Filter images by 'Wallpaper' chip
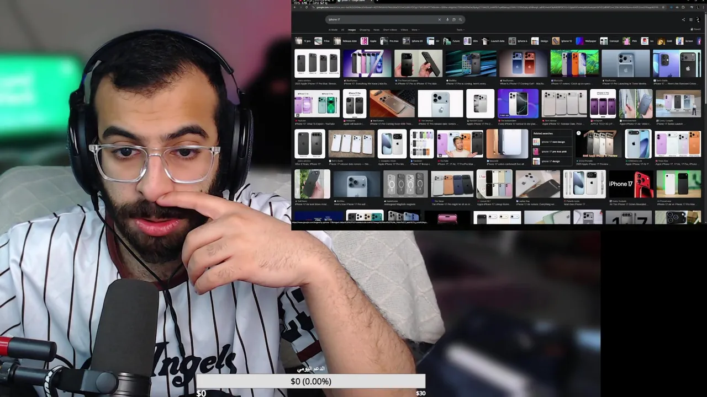This screenshot has height=397, width=707. (x=586, y=41)
